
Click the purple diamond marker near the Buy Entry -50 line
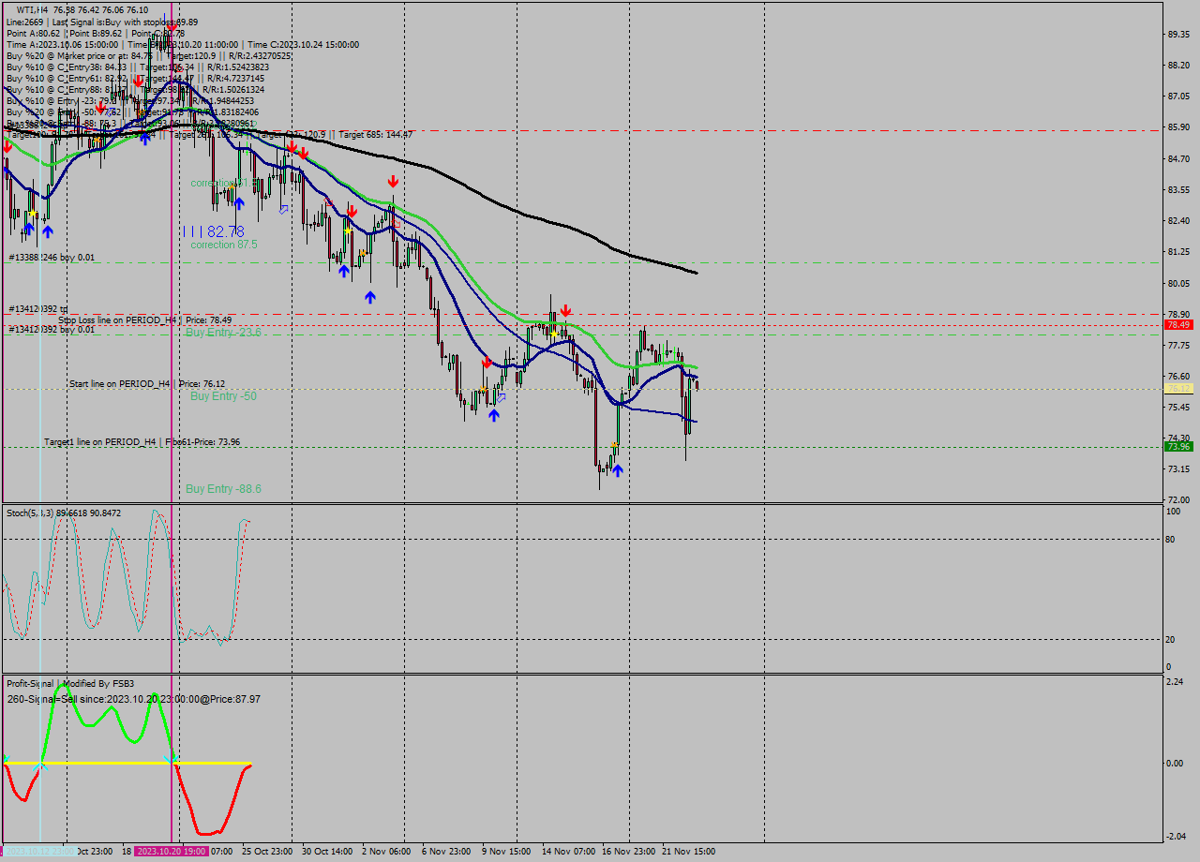pos(500,397)
